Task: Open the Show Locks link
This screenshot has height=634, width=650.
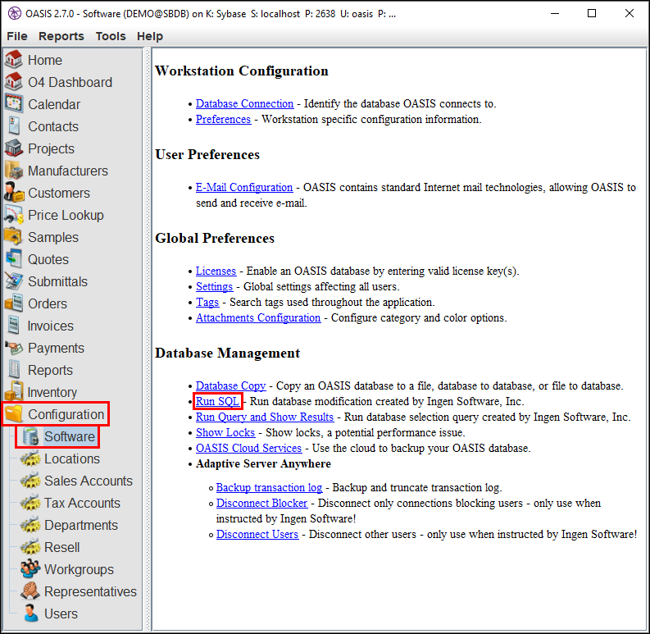Action: (x=225, y=432)
